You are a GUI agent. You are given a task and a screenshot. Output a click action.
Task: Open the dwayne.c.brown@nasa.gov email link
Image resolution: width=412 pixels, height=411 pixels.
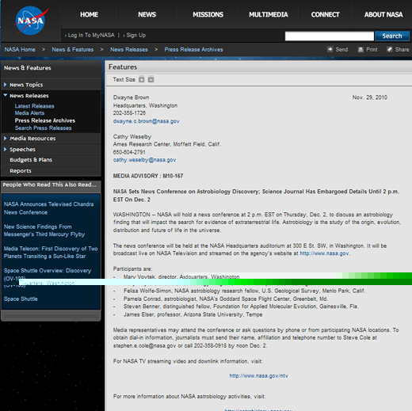pyautogui.click(x=146, y=121)
